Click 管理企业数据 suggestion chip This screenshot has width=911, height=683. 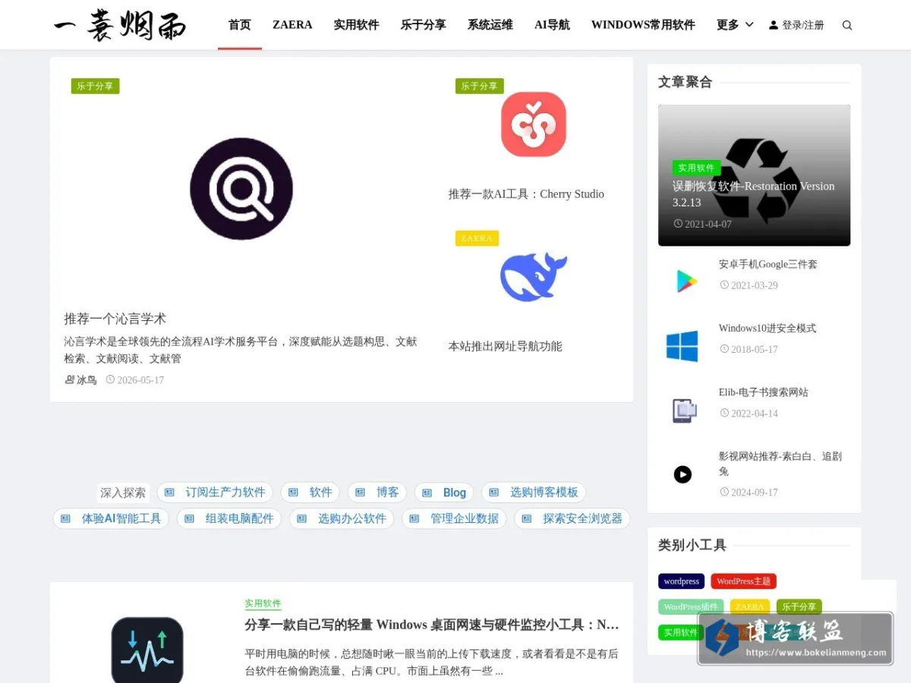454,518
